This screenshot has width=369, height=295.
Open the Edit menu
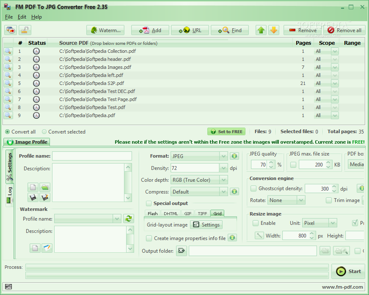22,17
